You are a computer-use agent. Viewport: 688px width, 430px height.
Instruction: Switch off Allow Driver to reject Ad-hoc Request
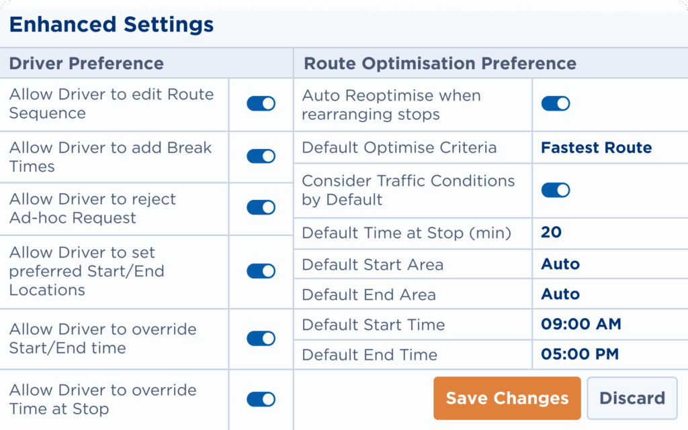pyautogui.click(x=261, y=208)
